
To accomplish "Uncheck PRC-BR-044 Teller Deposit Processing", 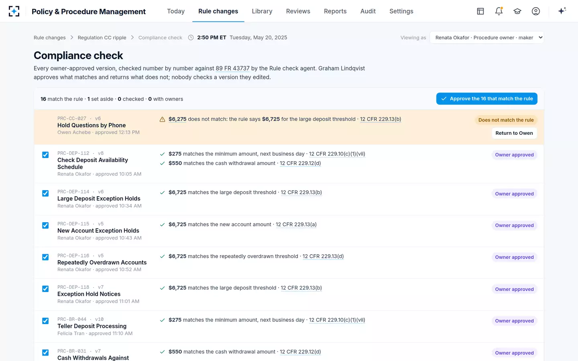I will coord(45,321).
